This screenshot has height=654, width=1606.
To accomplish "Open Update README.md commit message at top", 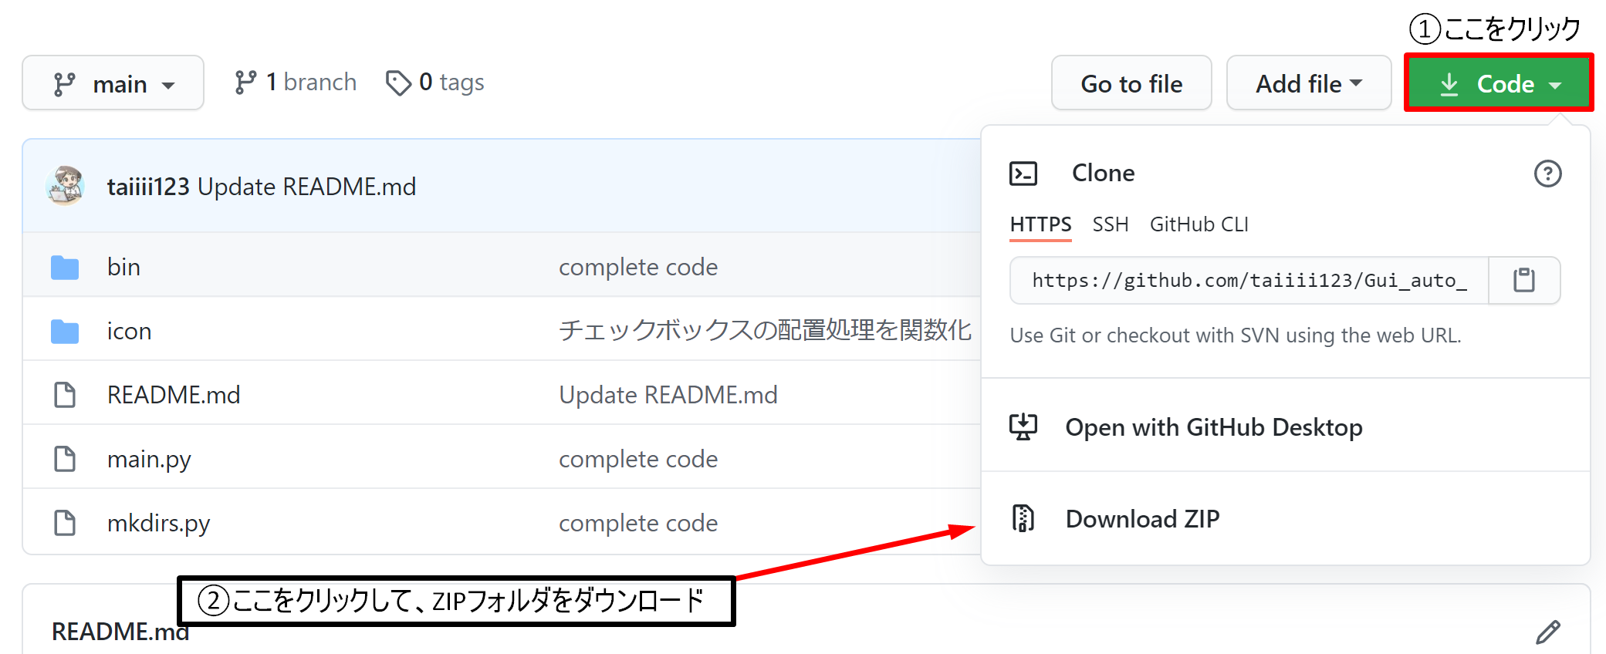I will point(307,187).
